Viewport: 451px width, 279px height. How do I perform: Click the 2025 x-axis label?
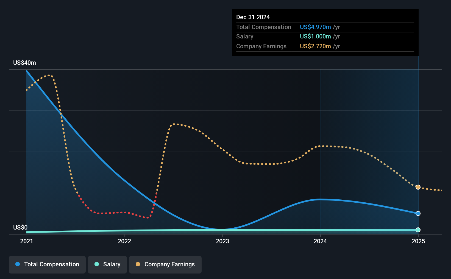click(418, 241)
